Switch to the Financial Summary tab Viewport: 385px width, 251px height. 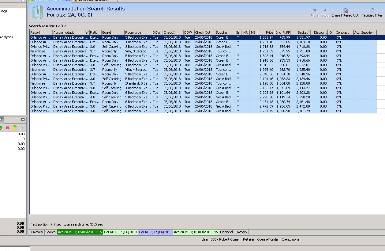click(x=234, y=232)
